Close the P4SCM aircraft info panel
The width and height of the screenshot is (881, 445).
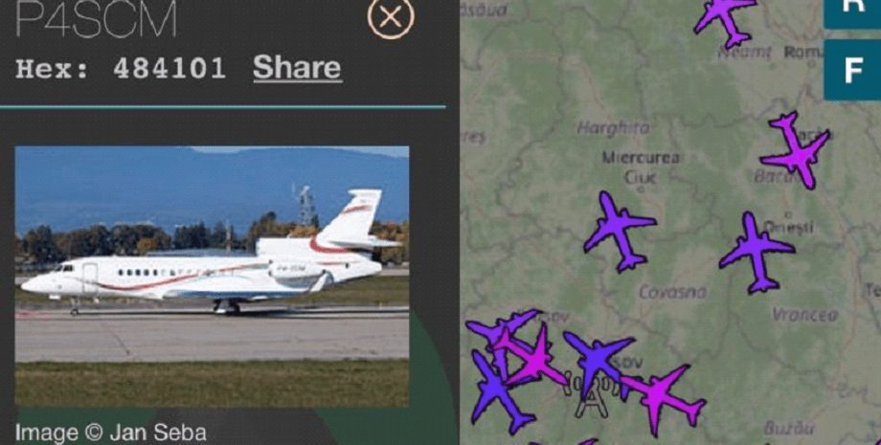tap(391, 16)
